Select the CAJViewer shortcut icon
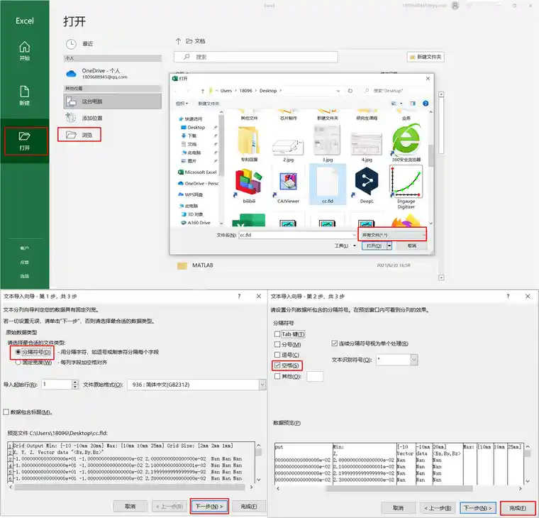 pos(288,182)
